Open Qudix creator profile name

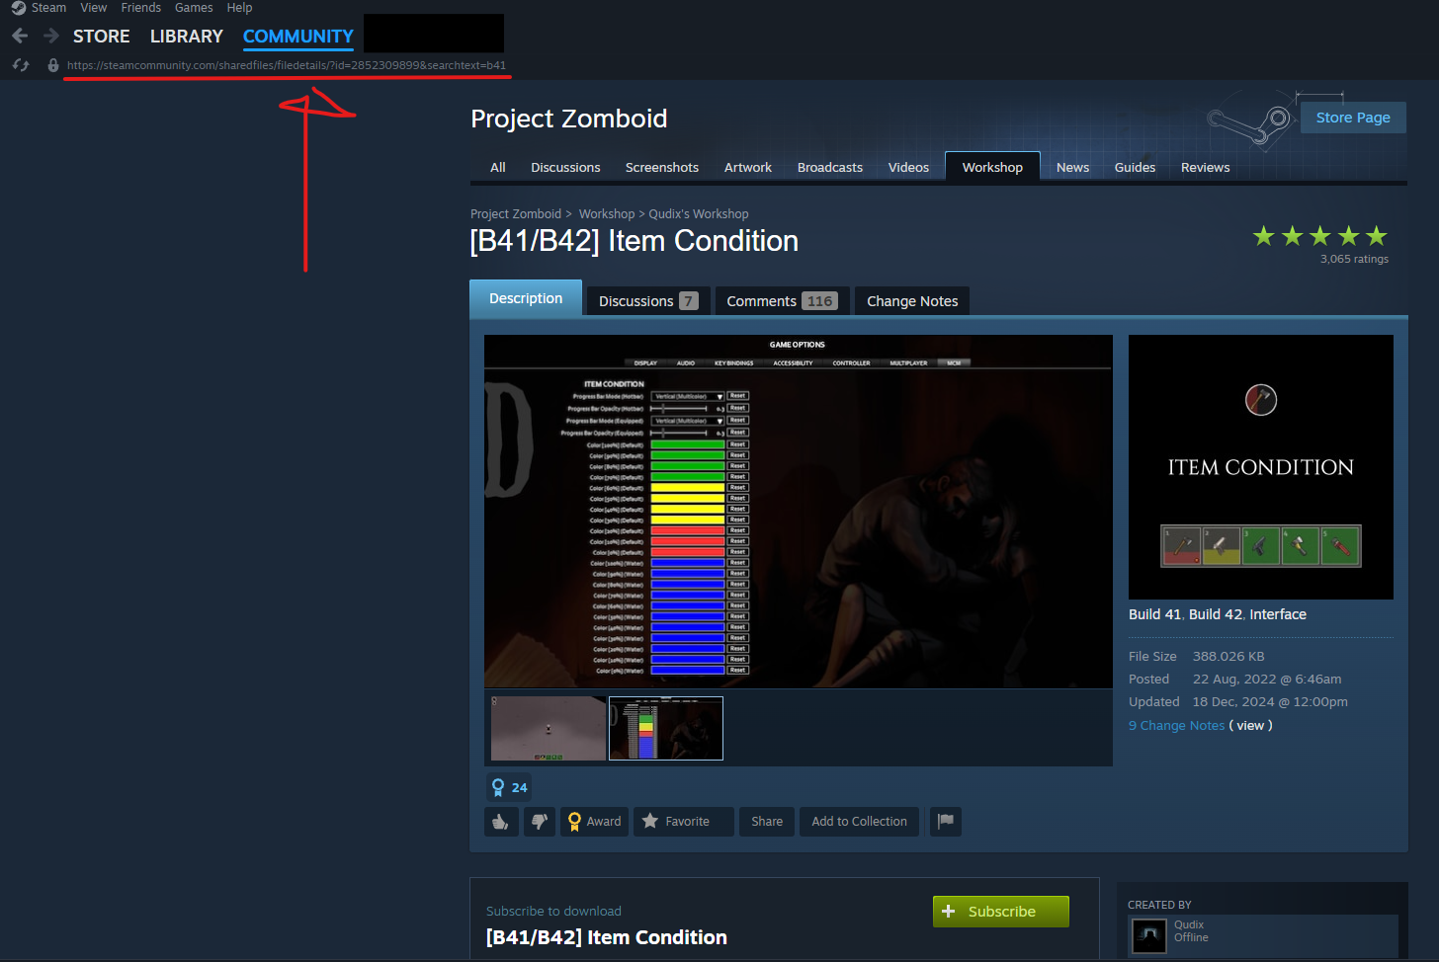pos(1189,925)
